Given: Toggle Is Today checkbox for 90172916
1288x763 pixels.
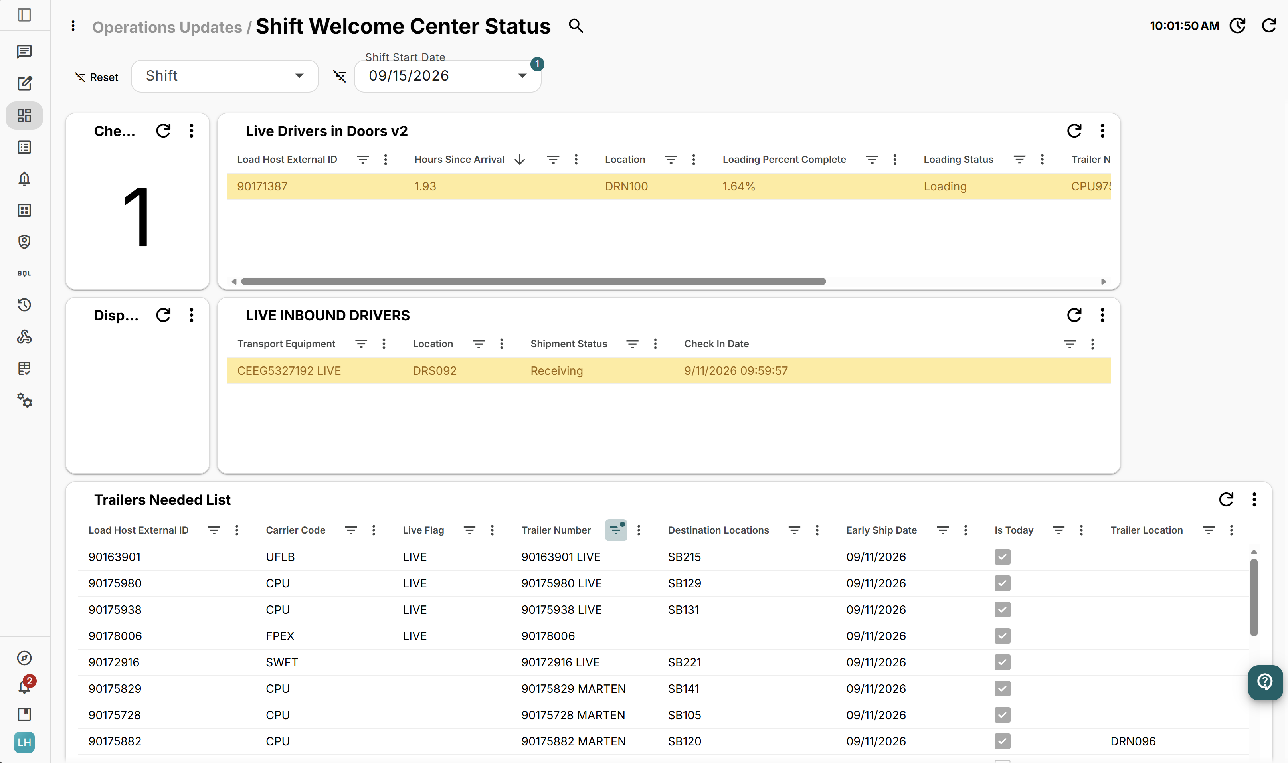Looking at the screenshot, I should (x=1003, y=662).
